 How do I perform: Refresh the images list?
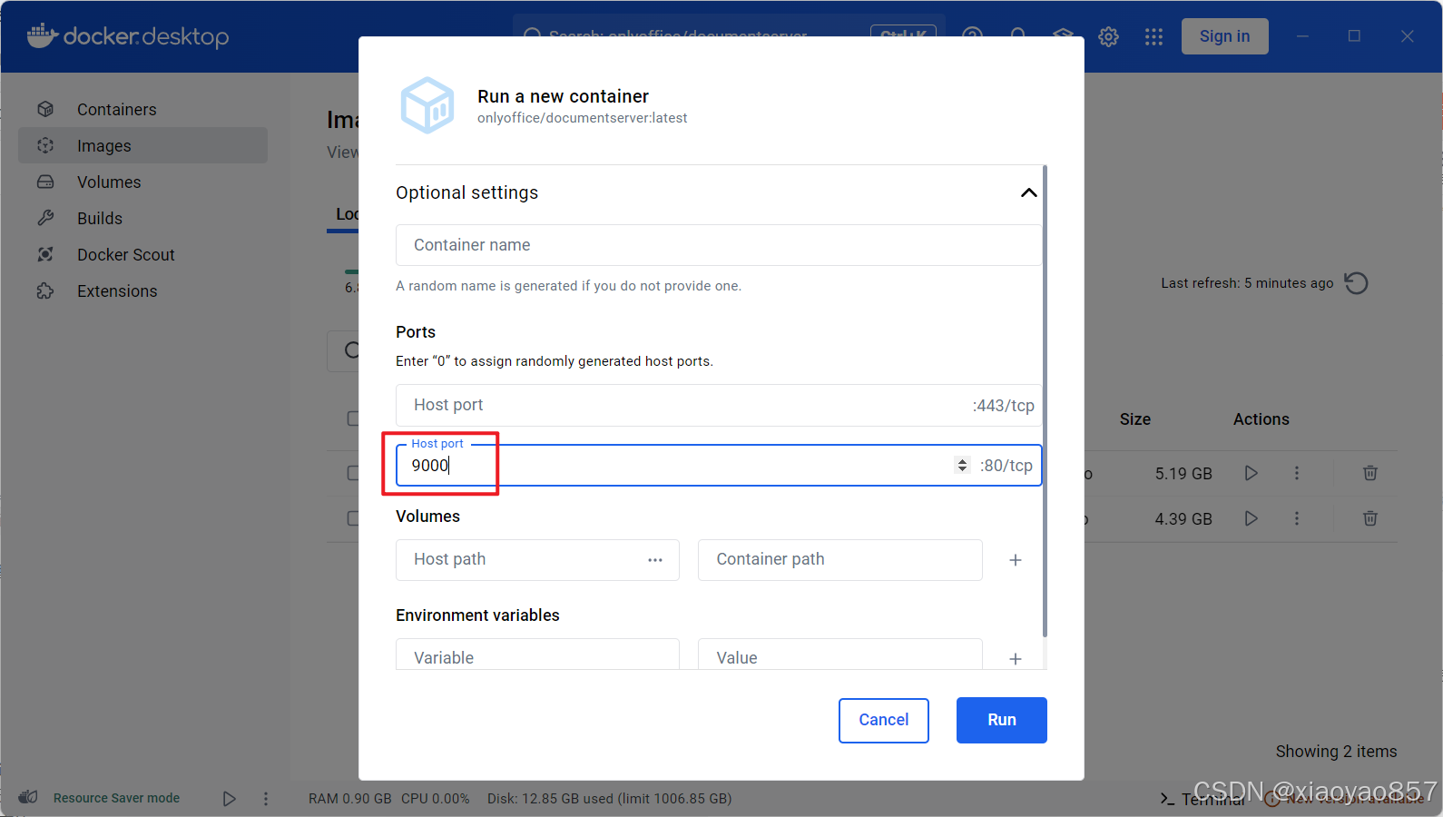tap(1356, 283)
